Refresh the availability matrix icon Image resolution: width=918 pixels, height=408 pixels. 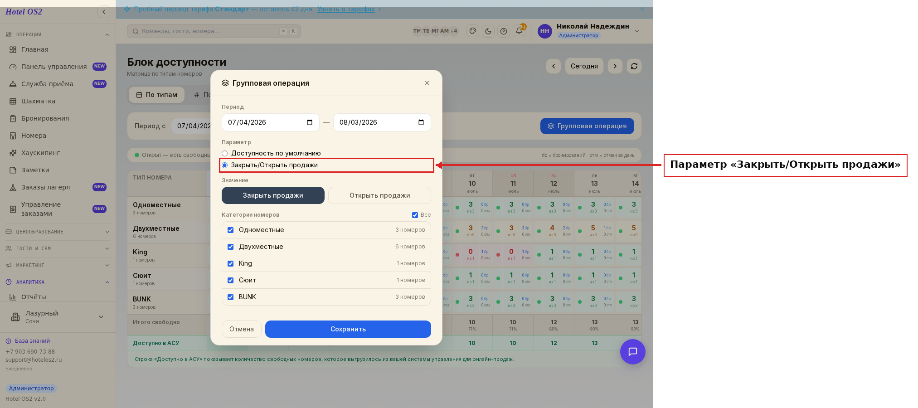coord(634,66)
